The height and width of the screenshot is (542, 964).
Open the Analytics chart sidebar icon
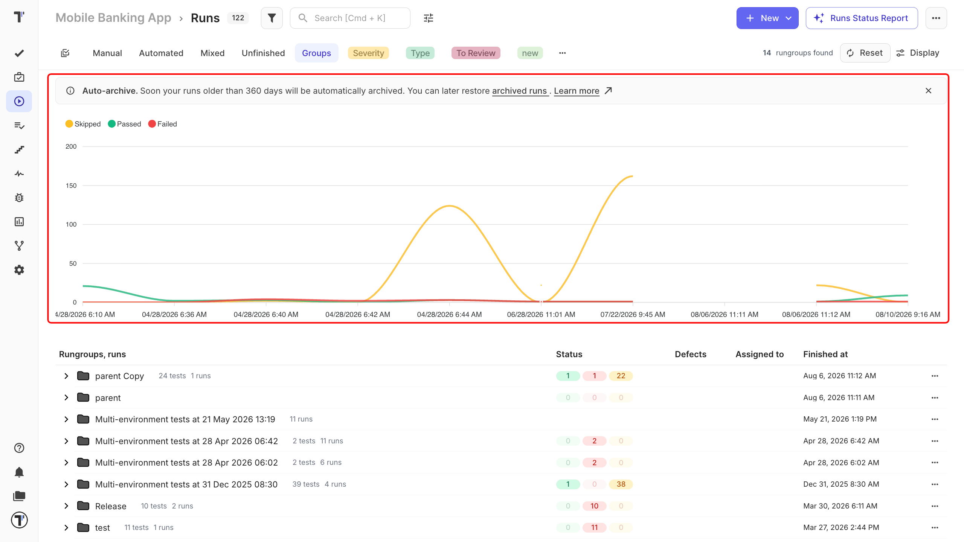19,222
